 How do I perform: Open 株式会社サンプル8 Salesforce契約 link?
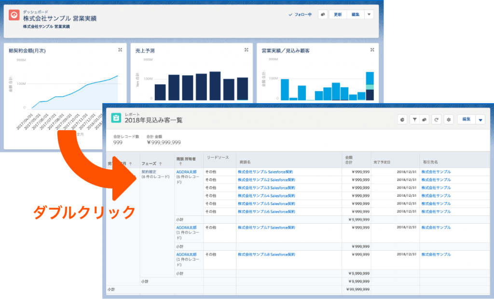(x=266, y=255)
